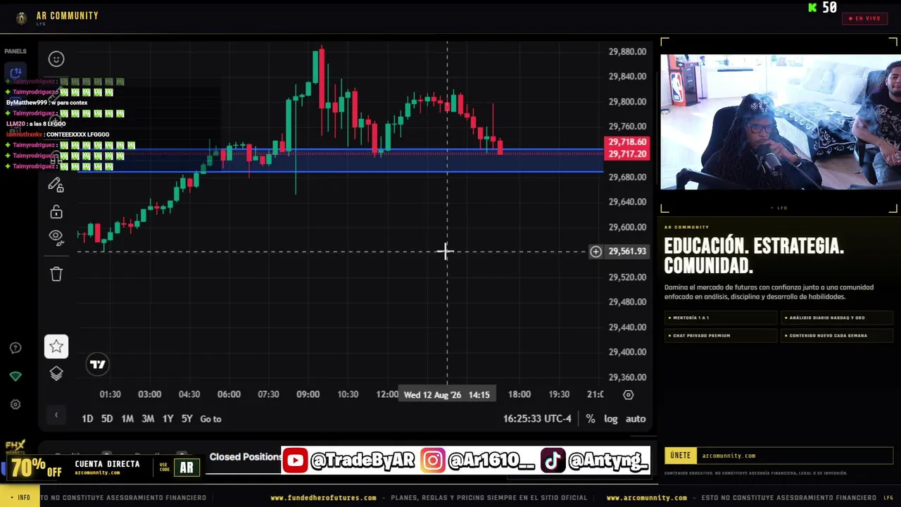Click the AR Community logo in header
Viewport: 901px width, 507px height.
tap(22, 18)
